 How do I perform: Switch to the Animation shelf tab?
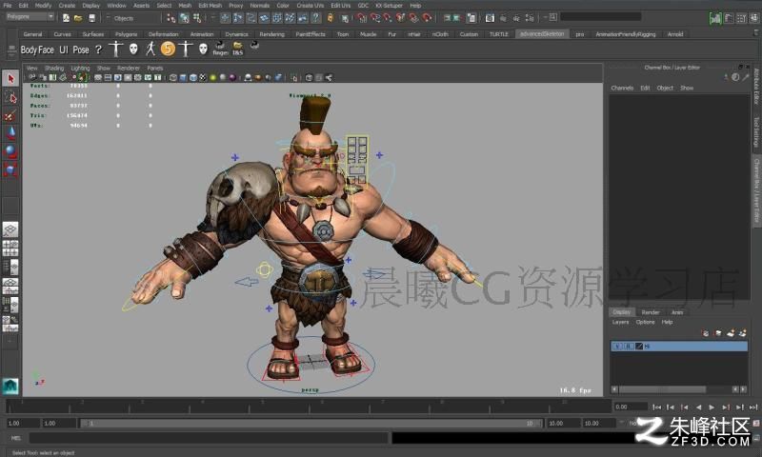[x=202, y=34]
